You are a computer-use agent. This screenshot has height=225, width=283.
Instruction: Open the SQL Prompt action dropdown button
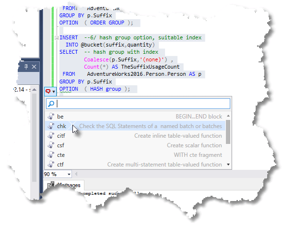pyautogui.click(x=50, y=92)
